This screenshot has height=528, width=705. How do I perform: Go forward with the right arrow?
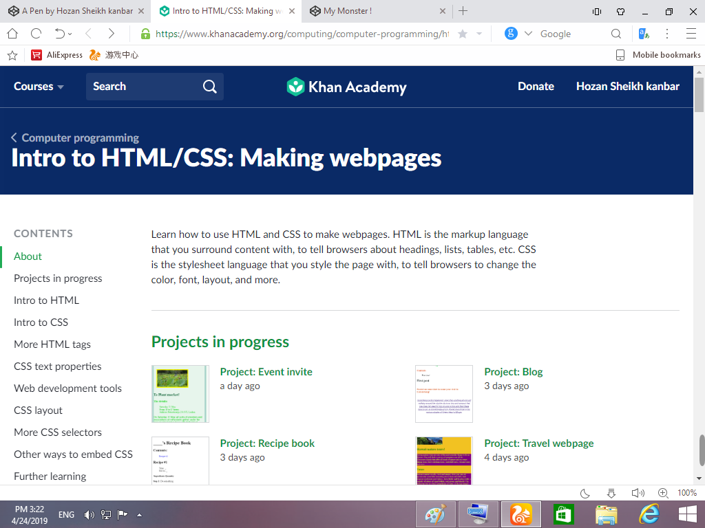coord(111,34)
